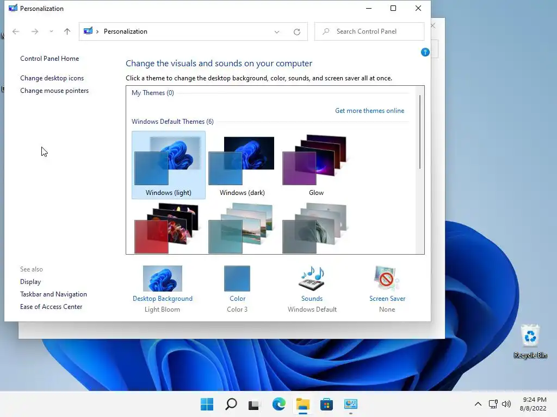Click the network tray icon

[493, 404]
